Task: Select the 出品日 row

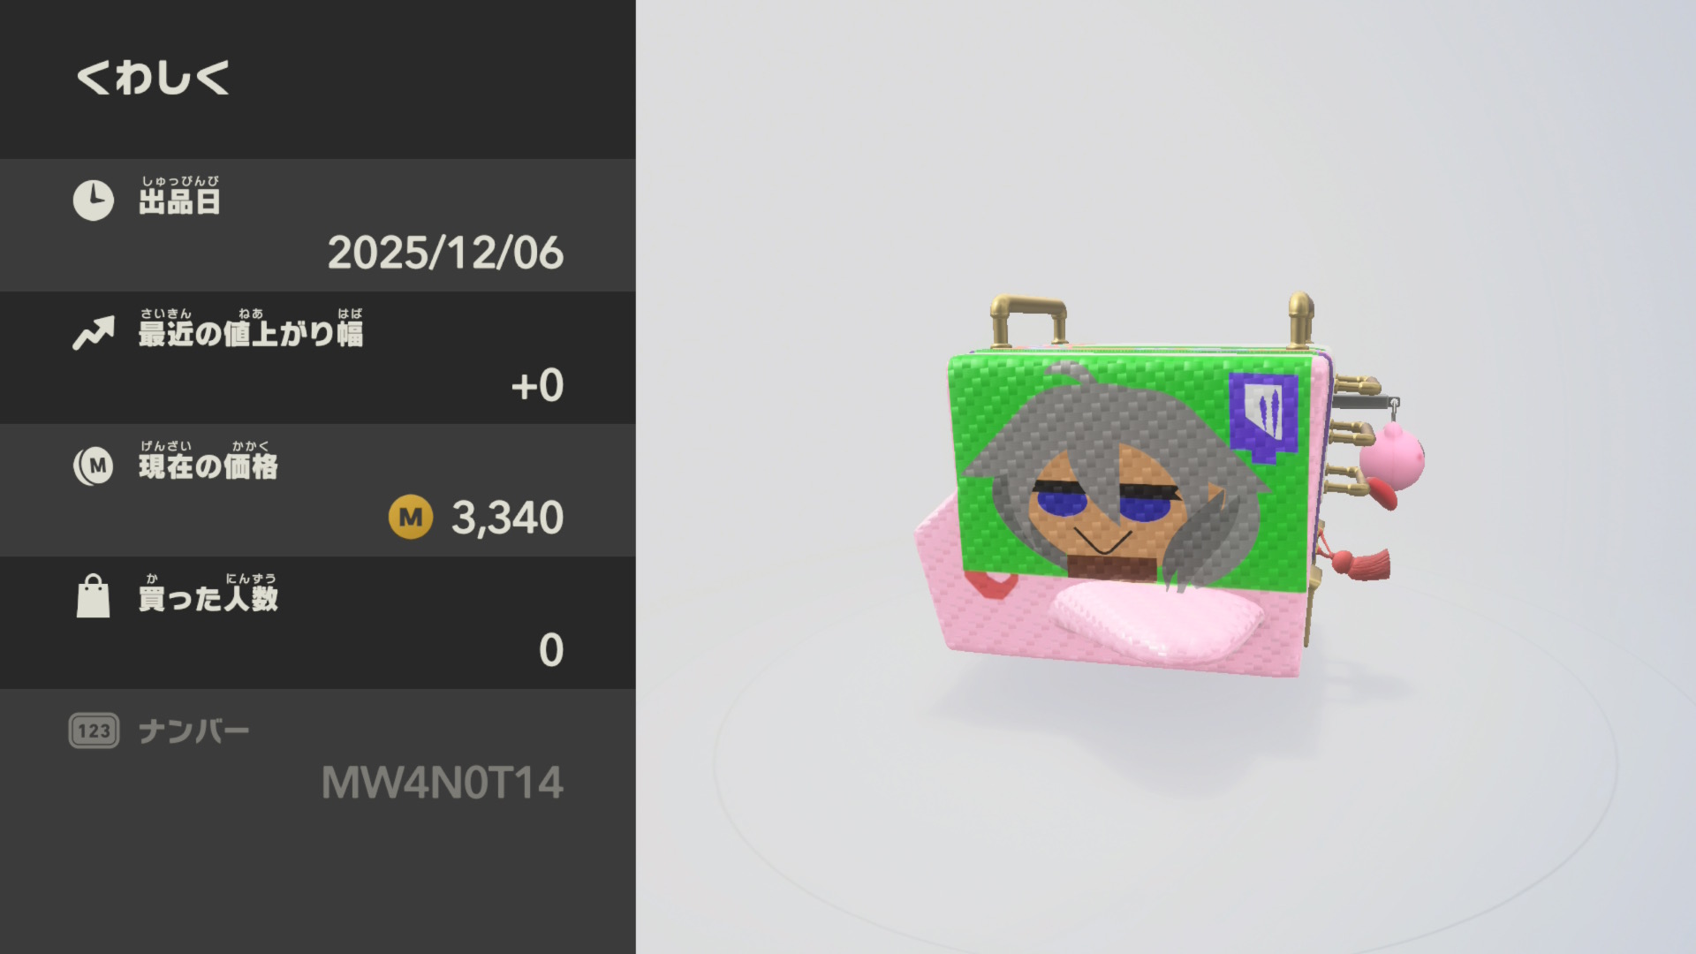Action: 318,225
